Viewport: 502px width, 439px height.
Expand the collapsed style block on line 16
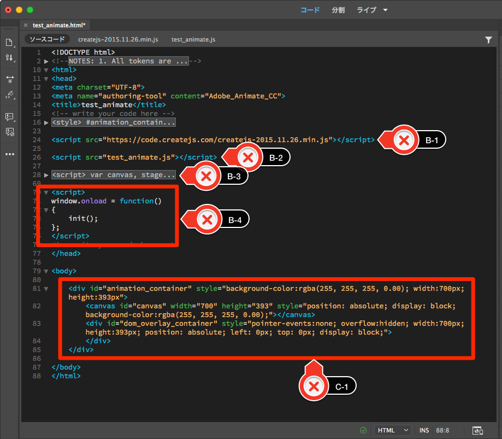[x=46, y=122]
